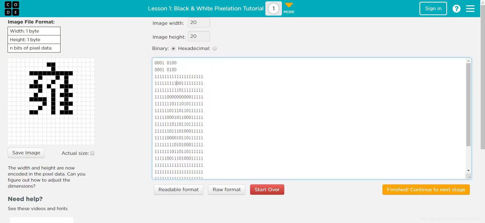Select the level 1 progress bubble
The width and height of the screenshot is (485, 223).
[x=273, y=9]
